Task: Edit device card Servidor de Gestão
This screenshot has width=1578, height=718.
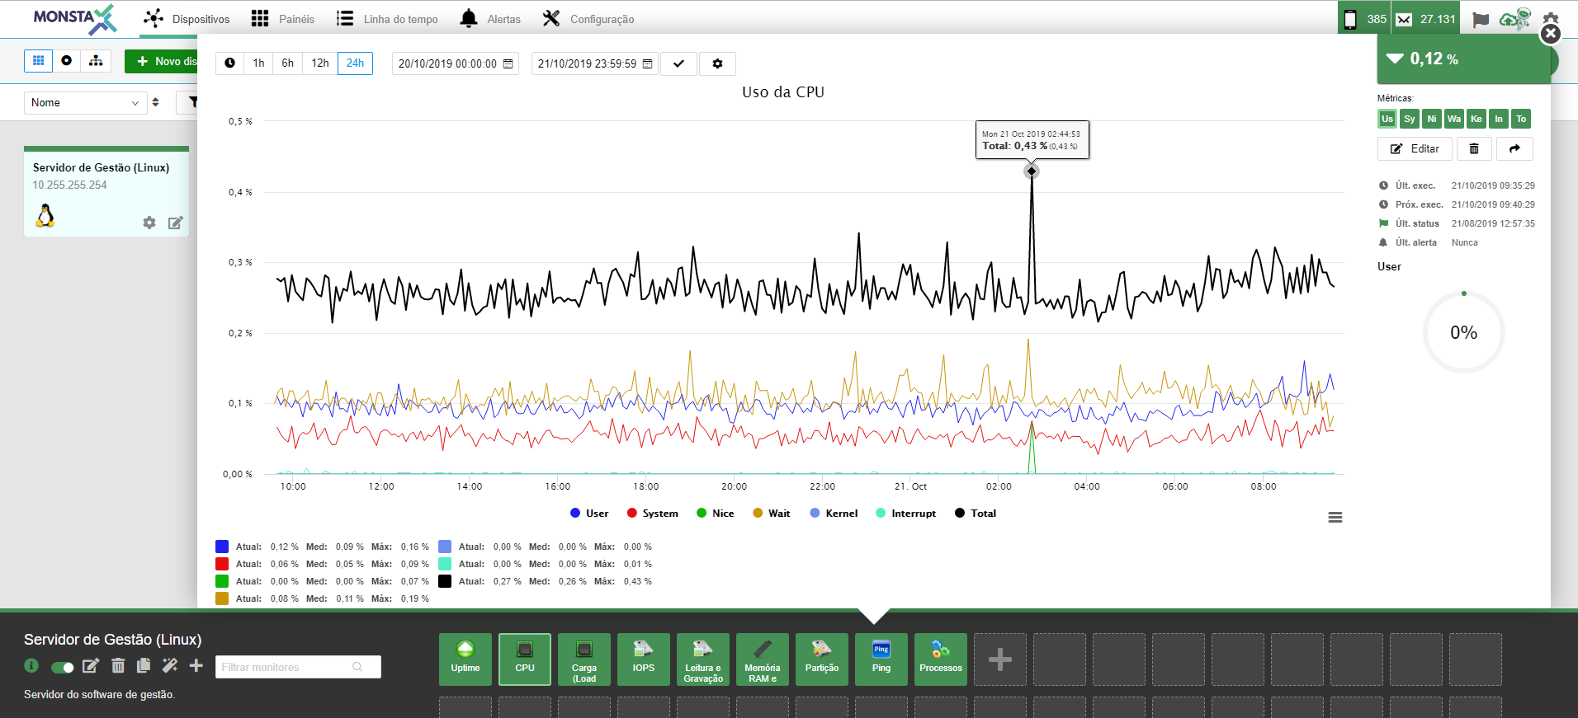Action: click(x=176, y=223)
